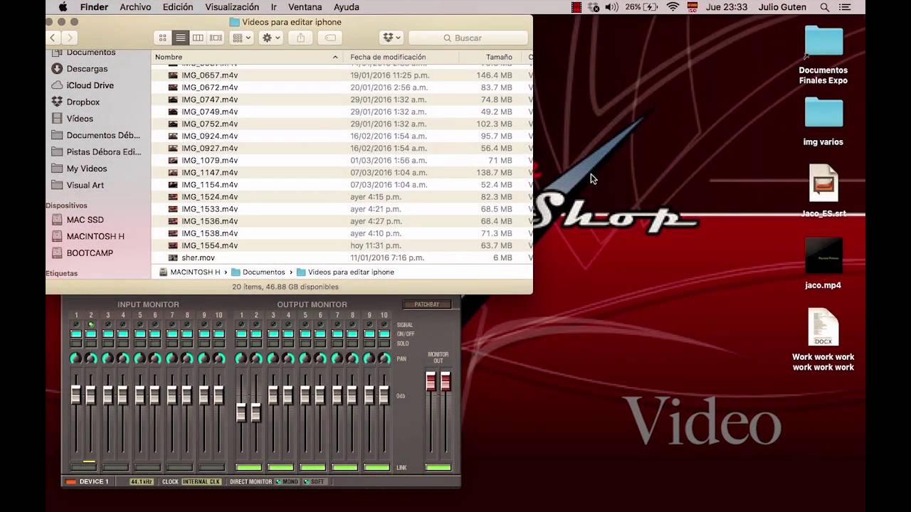911x512 pixels.
Task: Select MONO direct monitor option
Action: [x=287, y=482]
